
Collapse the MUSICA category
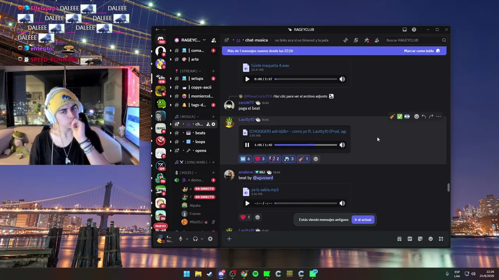click(x=187, y=117)
